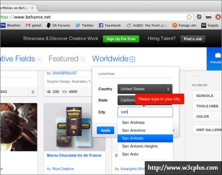
Task: Open the State select showing California
Action: click(145, 100)
